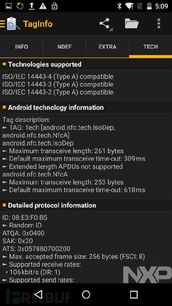Open the folder icon to load scans
This screenshot has height=306, width=172.
click(132, 23)
